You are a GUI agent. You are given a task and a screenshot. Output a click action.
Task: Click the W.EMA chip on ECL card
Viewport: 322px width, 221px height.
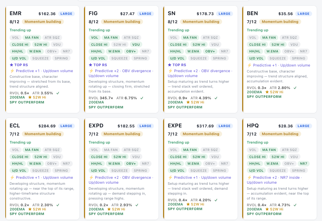[x=35, y=164]
